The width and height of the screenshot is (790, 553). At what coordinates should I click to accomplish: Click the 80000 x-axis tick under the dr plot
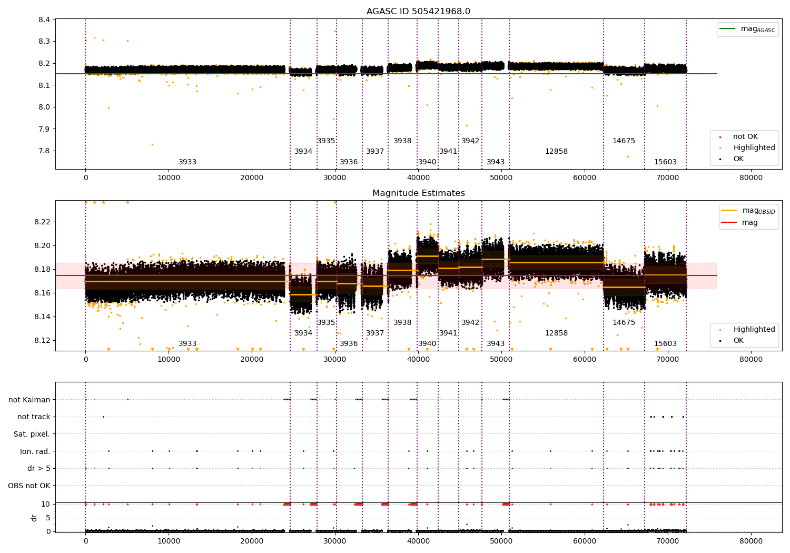point(750,541)
